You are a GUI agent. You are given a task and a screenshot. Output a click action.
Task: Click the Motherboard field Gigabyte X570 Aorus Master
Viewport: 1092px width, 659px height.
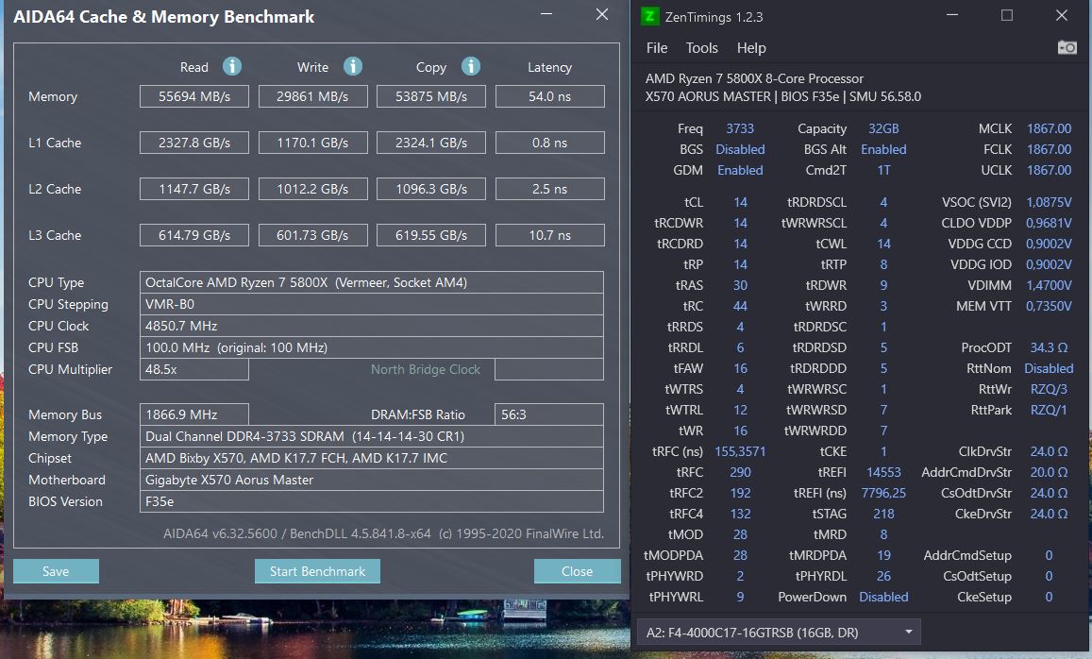tap(372, 480)
